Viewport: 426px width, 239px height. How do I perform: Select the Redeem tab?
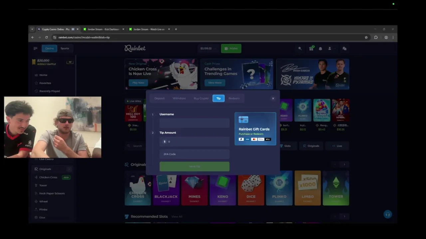(234, 98)
